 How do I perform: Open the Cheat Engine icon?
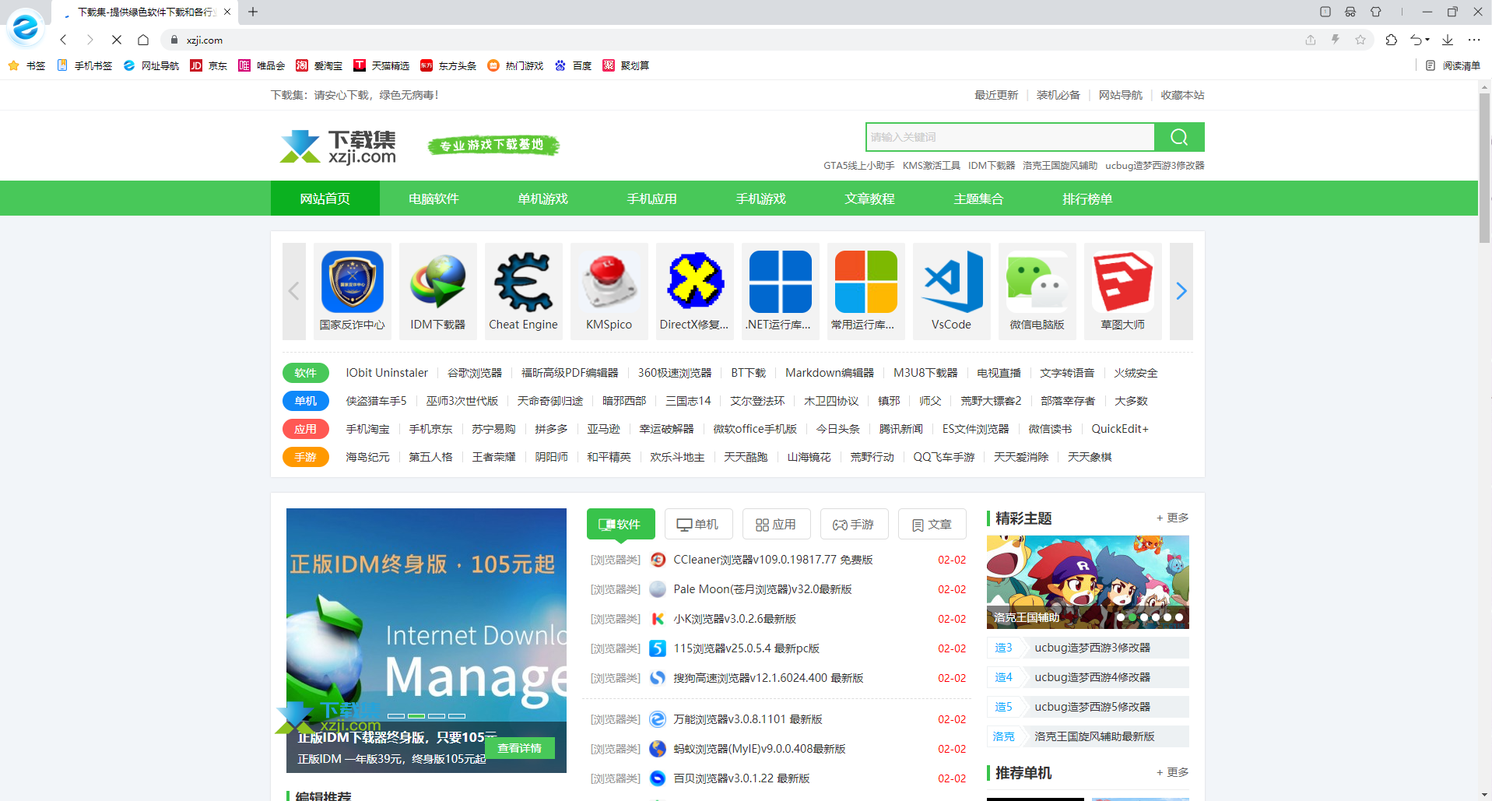click(x=523, y=282)
